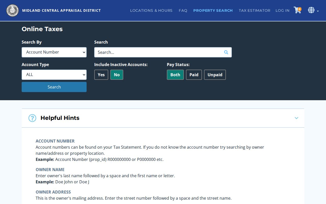Open the Tax Estimator page
This screenshot has width=326, height=204.
tap(254, 10)
